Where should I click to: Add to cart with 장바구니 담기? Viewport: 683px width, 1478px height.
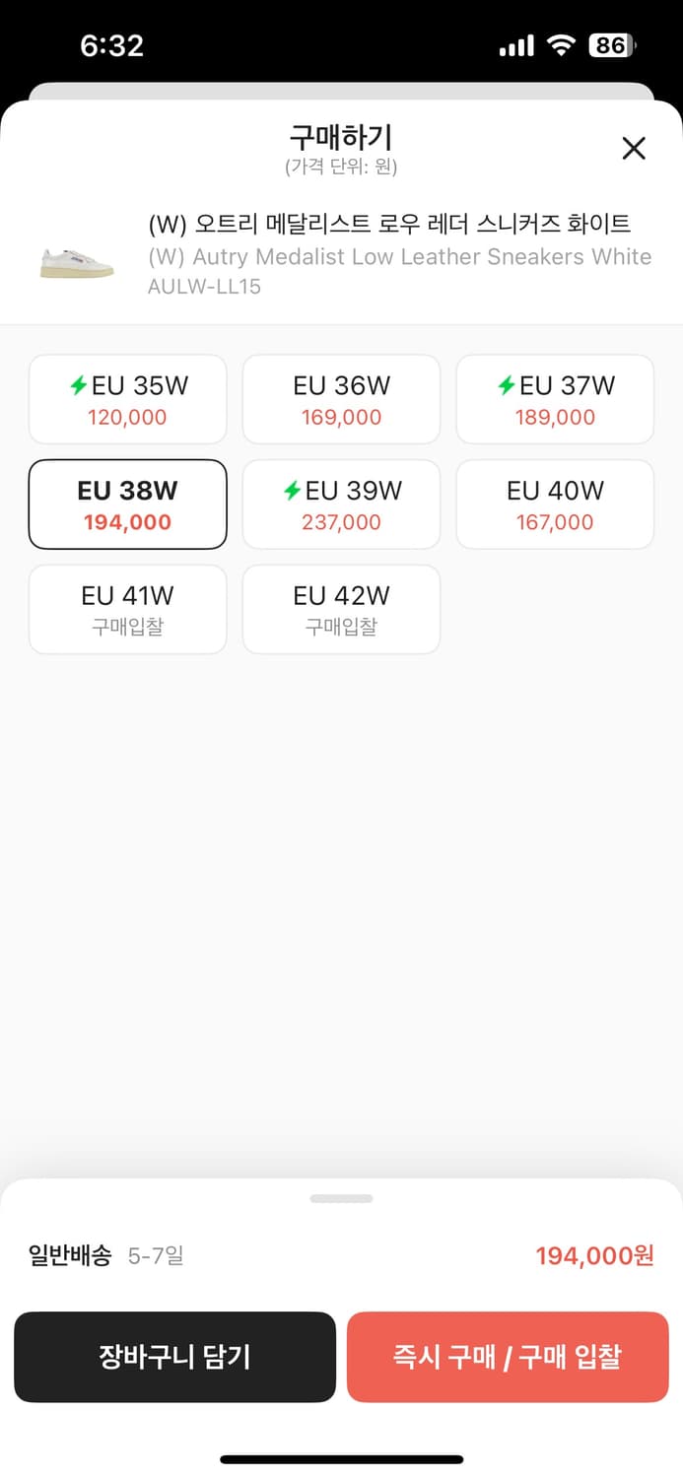[x=174, y=1357]
